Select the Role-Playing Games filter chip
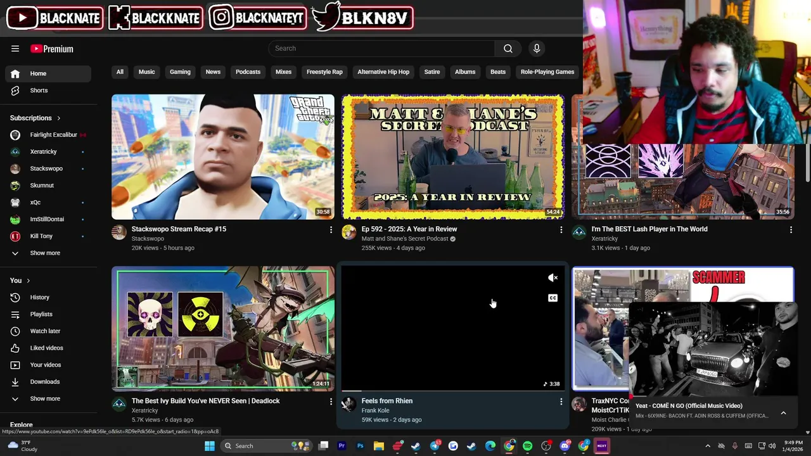The image size is (811, 456). tap(547, 72)
